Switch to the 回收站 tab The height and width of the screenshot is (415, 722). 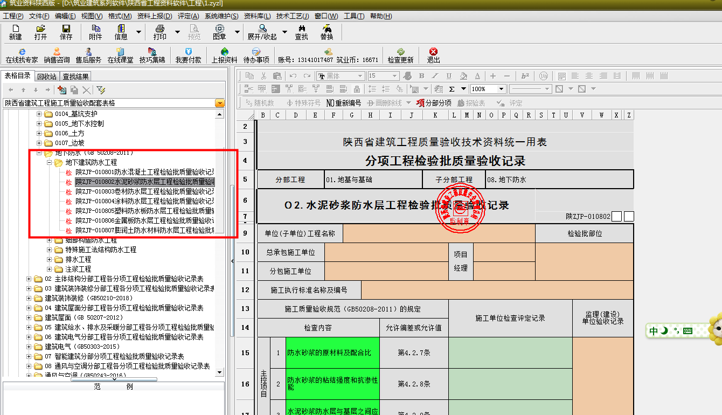point(47,77)
